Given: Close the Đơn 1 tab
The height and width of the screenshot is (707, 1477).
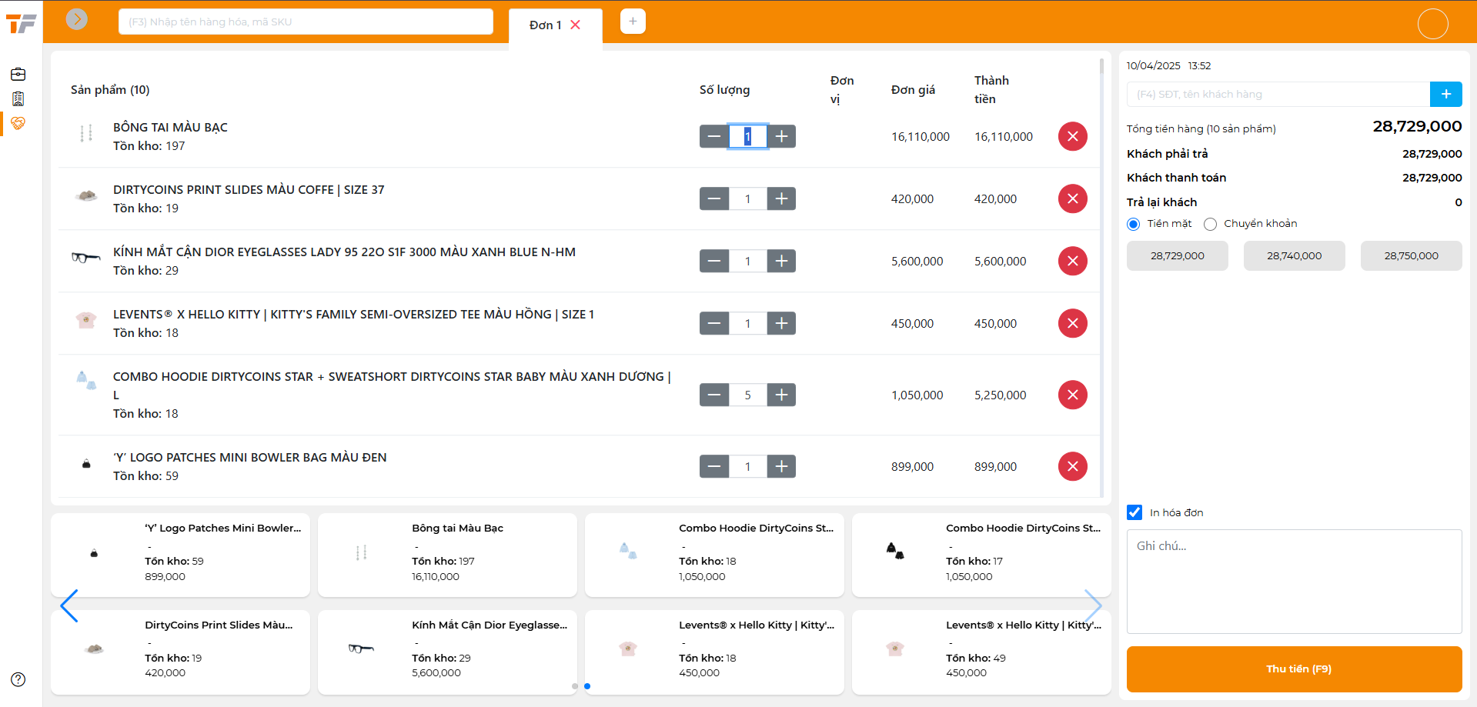Looking at the screenshot, I should (x=575, y=25).
